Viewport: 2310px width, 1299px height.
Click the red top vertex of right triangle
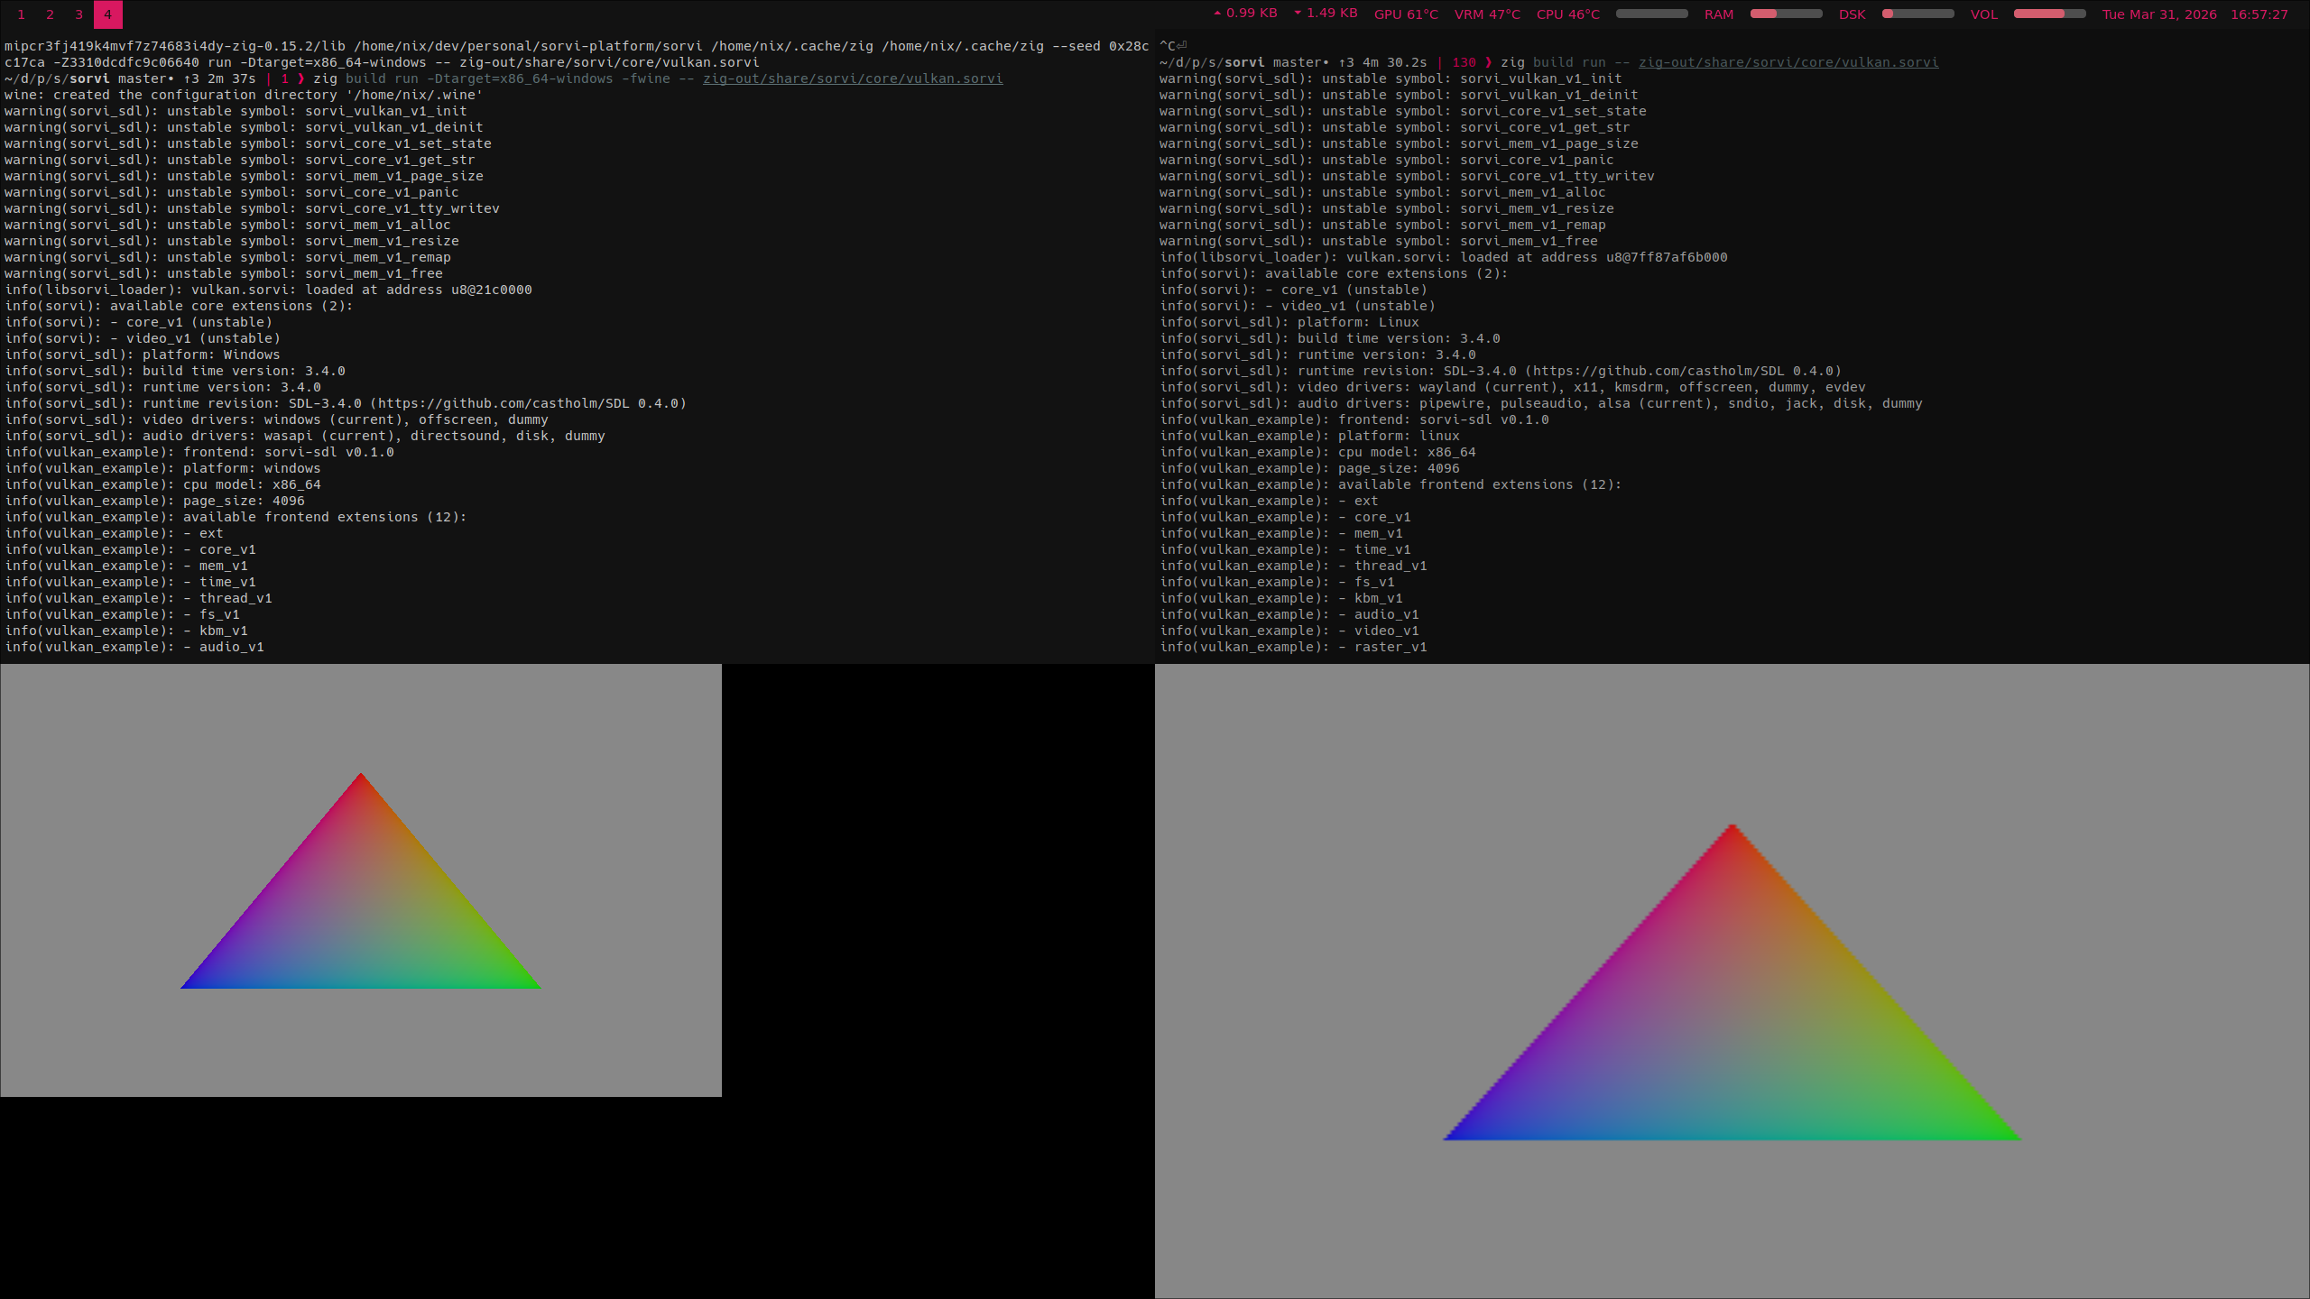point(1732,830)
